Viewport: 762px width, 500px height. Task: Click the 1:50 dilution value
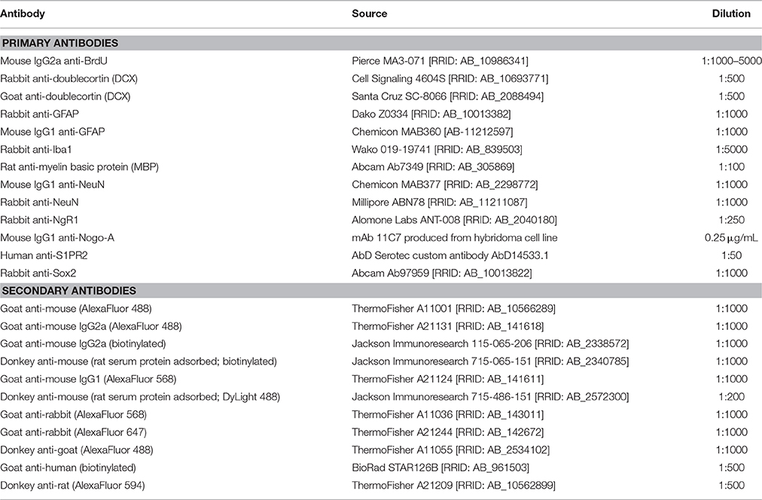tap(731, 255)
